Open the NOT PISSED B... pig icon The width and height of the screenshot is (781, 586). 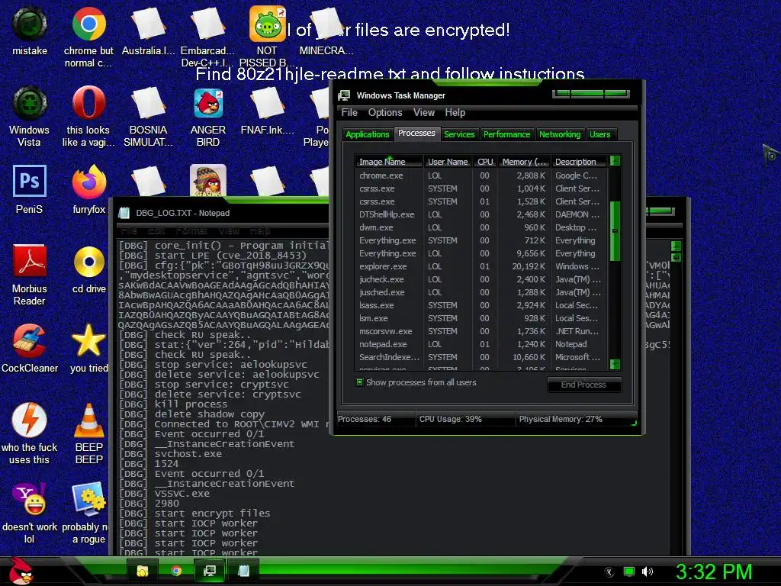click(267, 36)
